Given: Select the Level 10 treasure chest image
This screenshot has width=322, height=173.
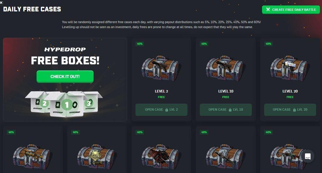Looking at the screenshot, I should (224, 68).
